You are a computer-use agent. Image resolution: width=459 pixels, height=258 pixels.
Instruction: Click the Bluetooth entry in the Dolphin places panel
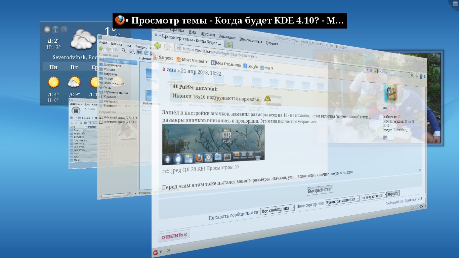tap(108, 105)
